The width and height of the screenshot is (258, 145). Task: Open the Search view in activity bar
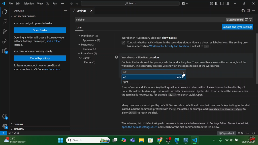coord(5,22)
